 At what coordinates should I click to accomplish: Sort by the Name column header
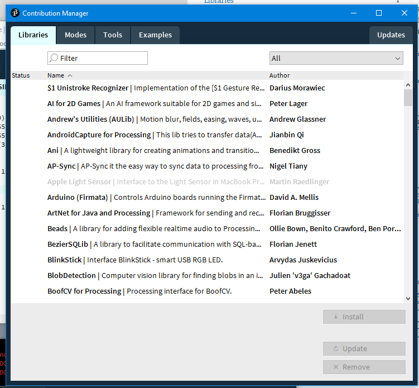pyautogui.click(x=56, y=75)
